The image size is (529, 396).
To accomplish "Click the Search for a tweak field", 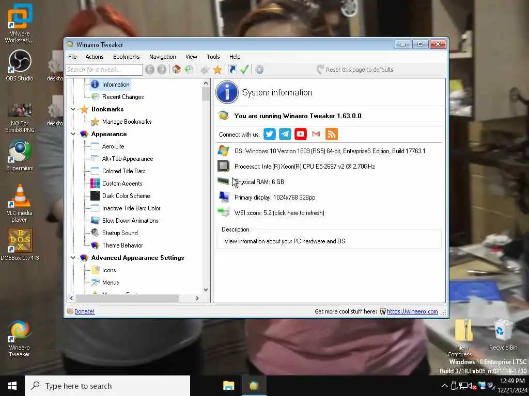I will (x=104, y=70).
